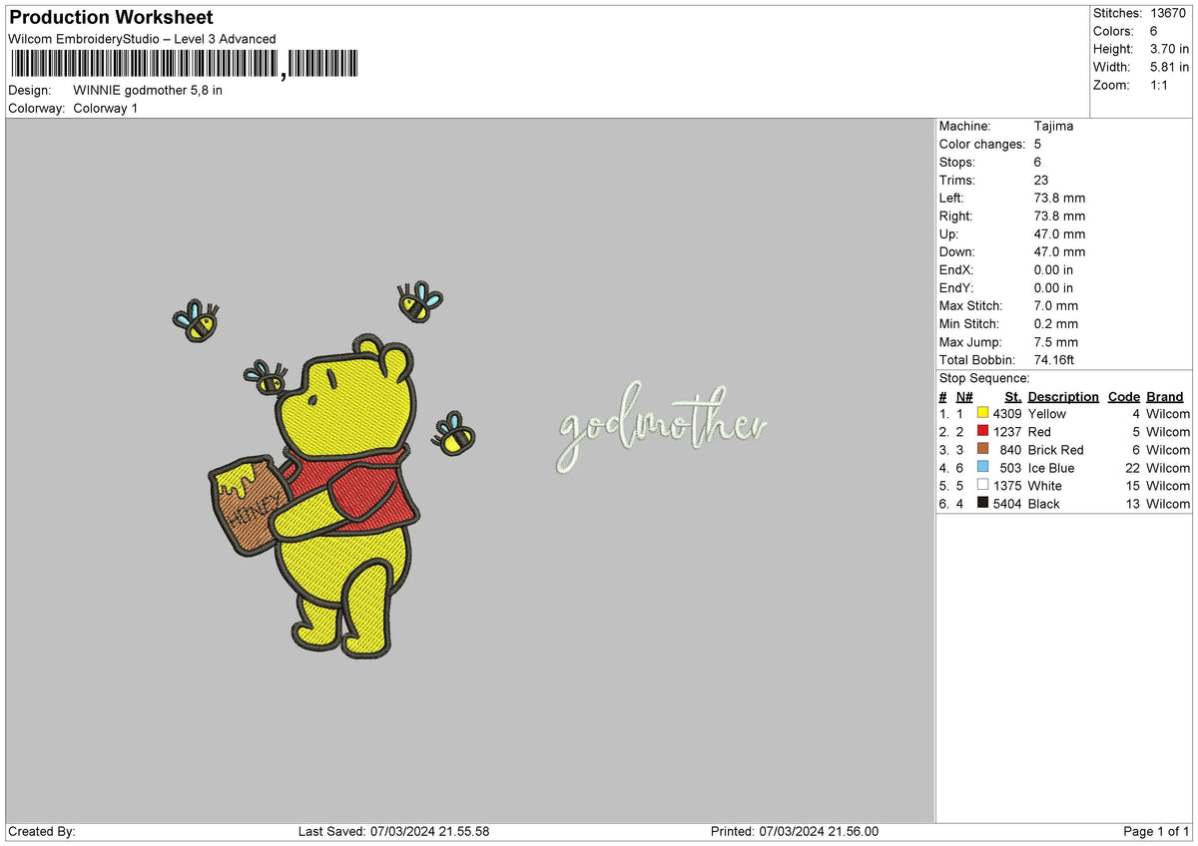Select design name 'WINNIE godmother 5,8 in'
The image size is (1198, 846).
[148, 90]
